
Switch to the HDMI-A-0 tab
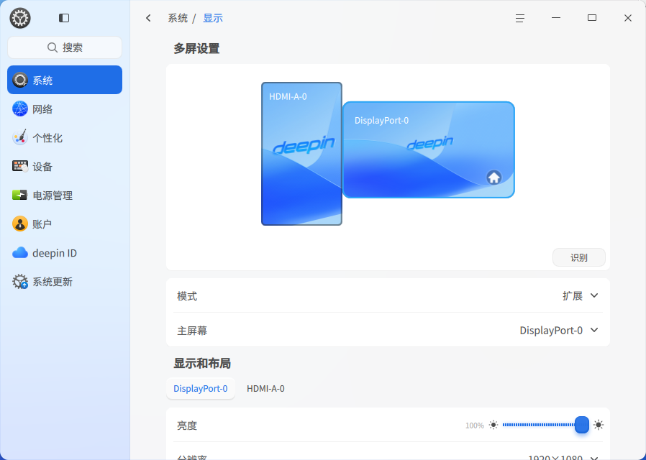(265, 388)
